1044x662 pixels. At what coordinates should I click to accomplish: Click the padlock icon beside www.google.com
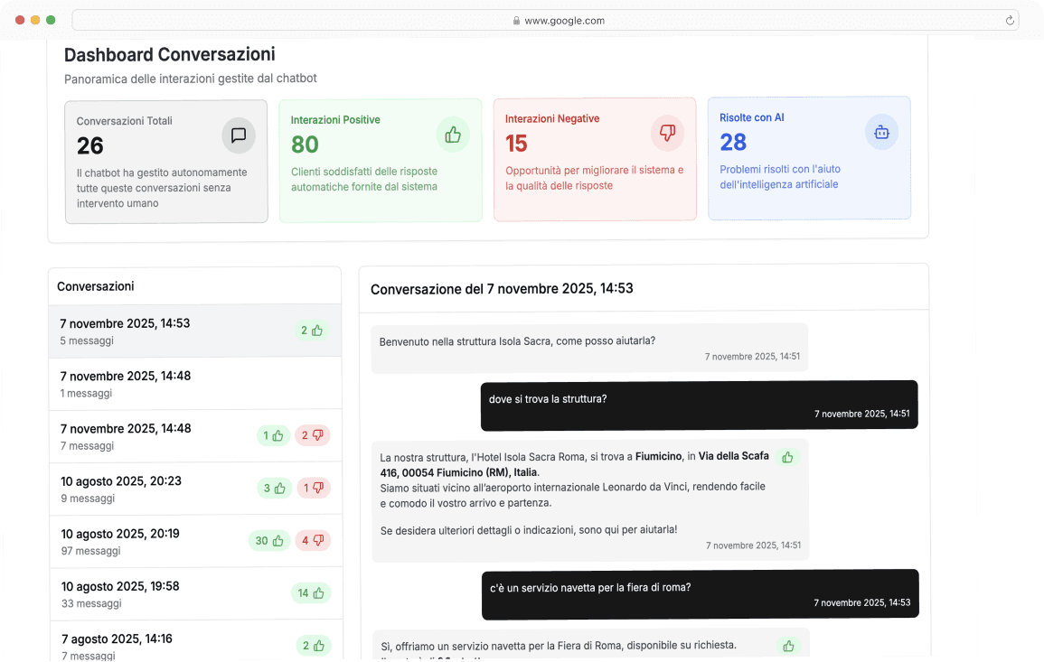[x=517, y=21]
